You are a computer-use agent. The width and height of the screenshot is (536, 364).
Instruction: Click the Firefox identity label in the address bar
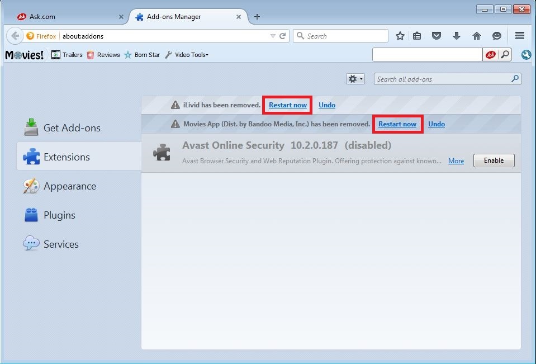click(41, 36)
